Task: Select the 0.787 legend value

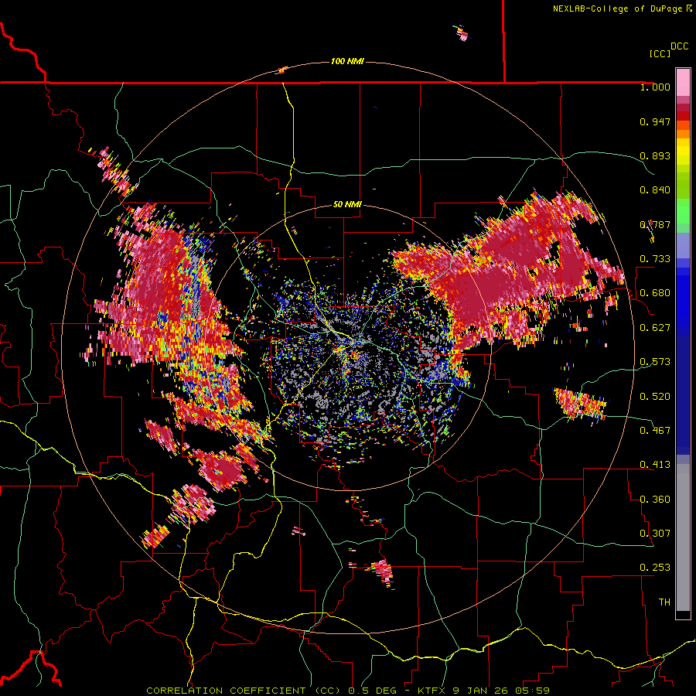Action: click(655, 224)
